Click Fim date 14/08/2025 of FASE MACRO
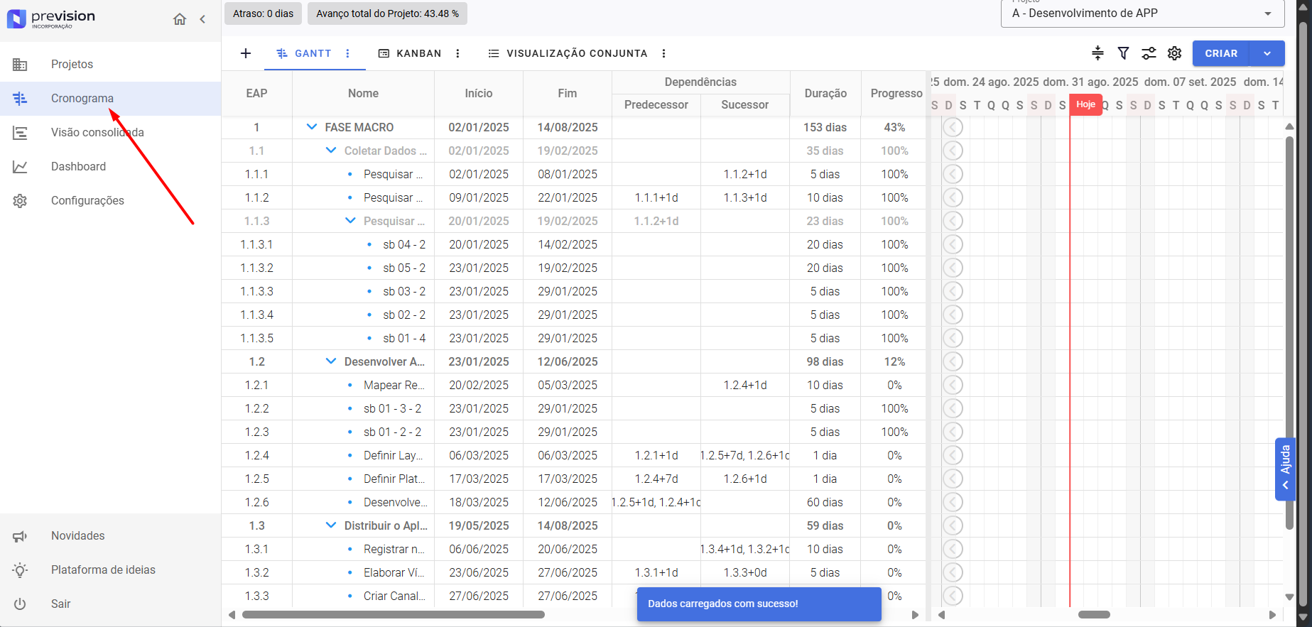Viewport: 1312px width, 627px height. click(568, 127)
